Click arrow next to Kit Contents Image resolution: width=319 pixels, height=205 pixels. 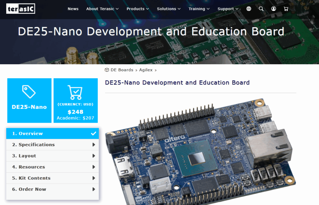pyautogui.click(x=94, y=178)
